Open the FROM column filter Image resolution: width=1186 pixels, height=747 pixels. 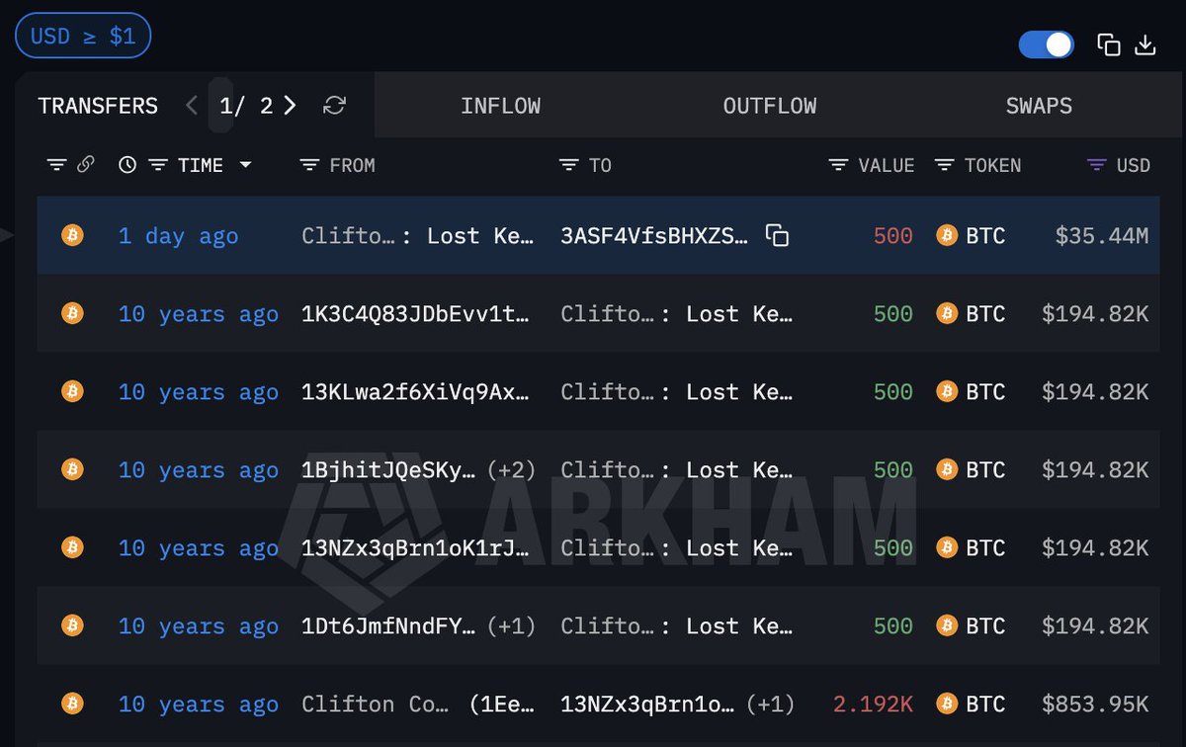(x=309, y=165)
